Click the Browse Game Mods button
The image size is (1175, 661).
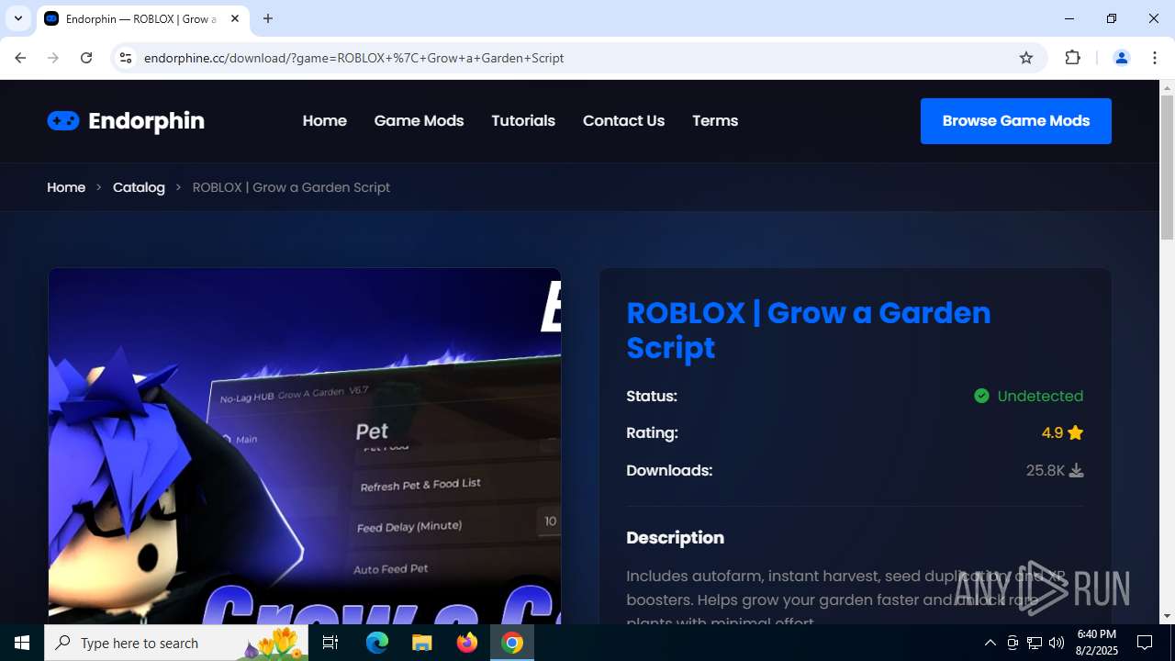1015,121
